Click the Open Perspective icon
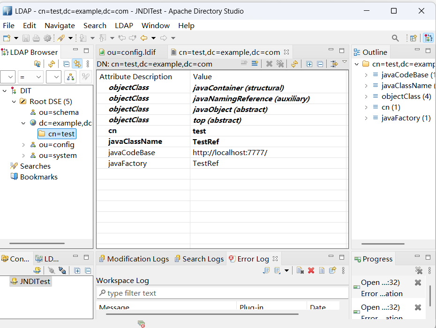436x328 pixels. [413, 38]
